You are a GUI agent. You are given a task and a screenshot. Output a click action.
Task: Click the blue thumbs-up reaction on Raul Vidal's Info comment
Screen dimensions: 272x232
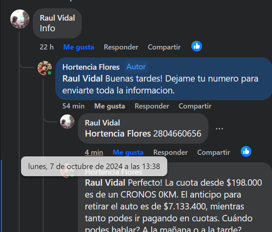pos(196,46)
